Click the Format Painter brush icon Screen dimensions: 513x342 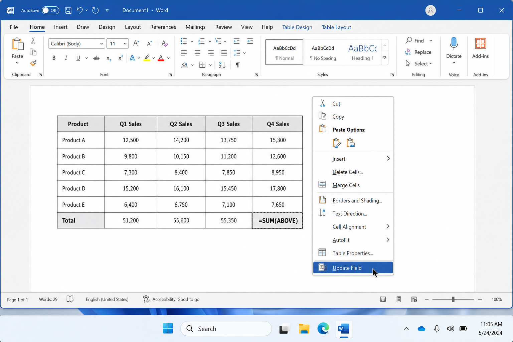(33, 63)
